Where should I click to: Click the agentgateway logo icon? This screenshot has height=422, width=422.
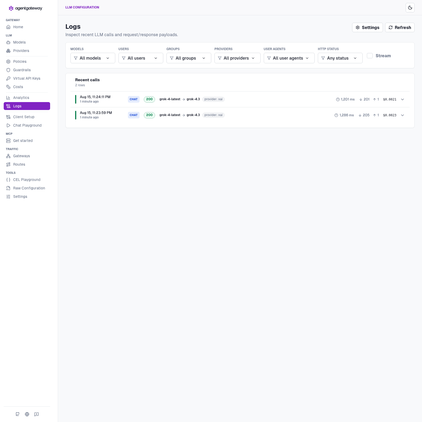(x=11, y=8)
